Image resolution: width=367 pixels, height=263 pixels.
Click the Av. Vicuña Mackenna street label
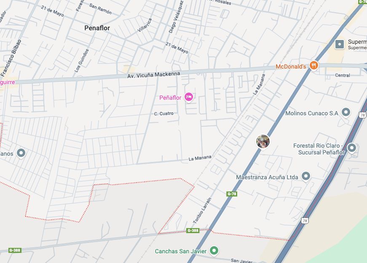point(154,75)
